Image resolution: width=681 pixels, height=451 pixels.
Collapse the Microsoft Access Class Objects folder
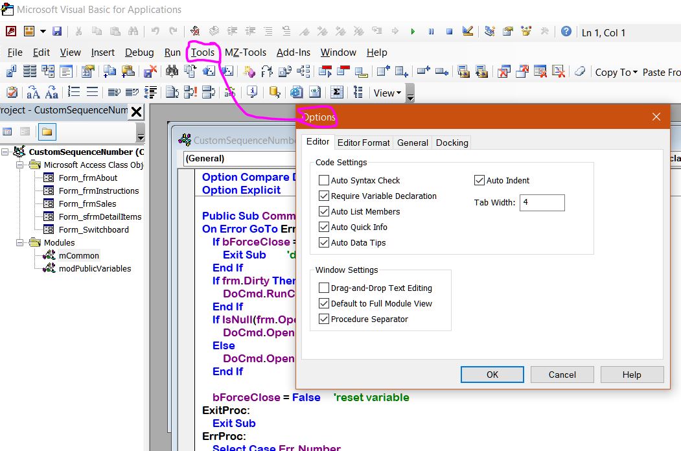19,165
